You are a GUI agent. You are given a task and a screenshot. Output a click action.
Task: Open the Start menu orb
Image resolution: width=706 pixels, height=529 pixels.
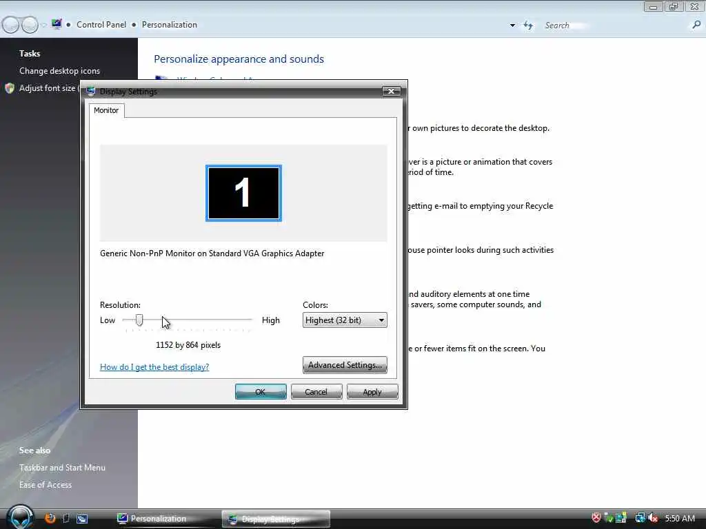20,517
